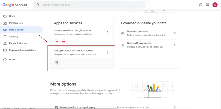The height and width of the screenshot is (109, 221).
Task: Open the Download your data arrow
Action: [x=175, y=34]
